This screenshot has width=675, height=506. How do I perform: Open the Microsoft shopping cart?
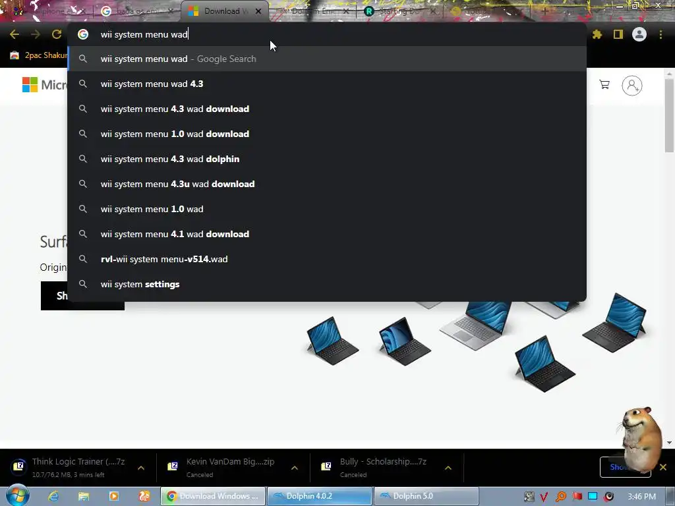(604, 85)
